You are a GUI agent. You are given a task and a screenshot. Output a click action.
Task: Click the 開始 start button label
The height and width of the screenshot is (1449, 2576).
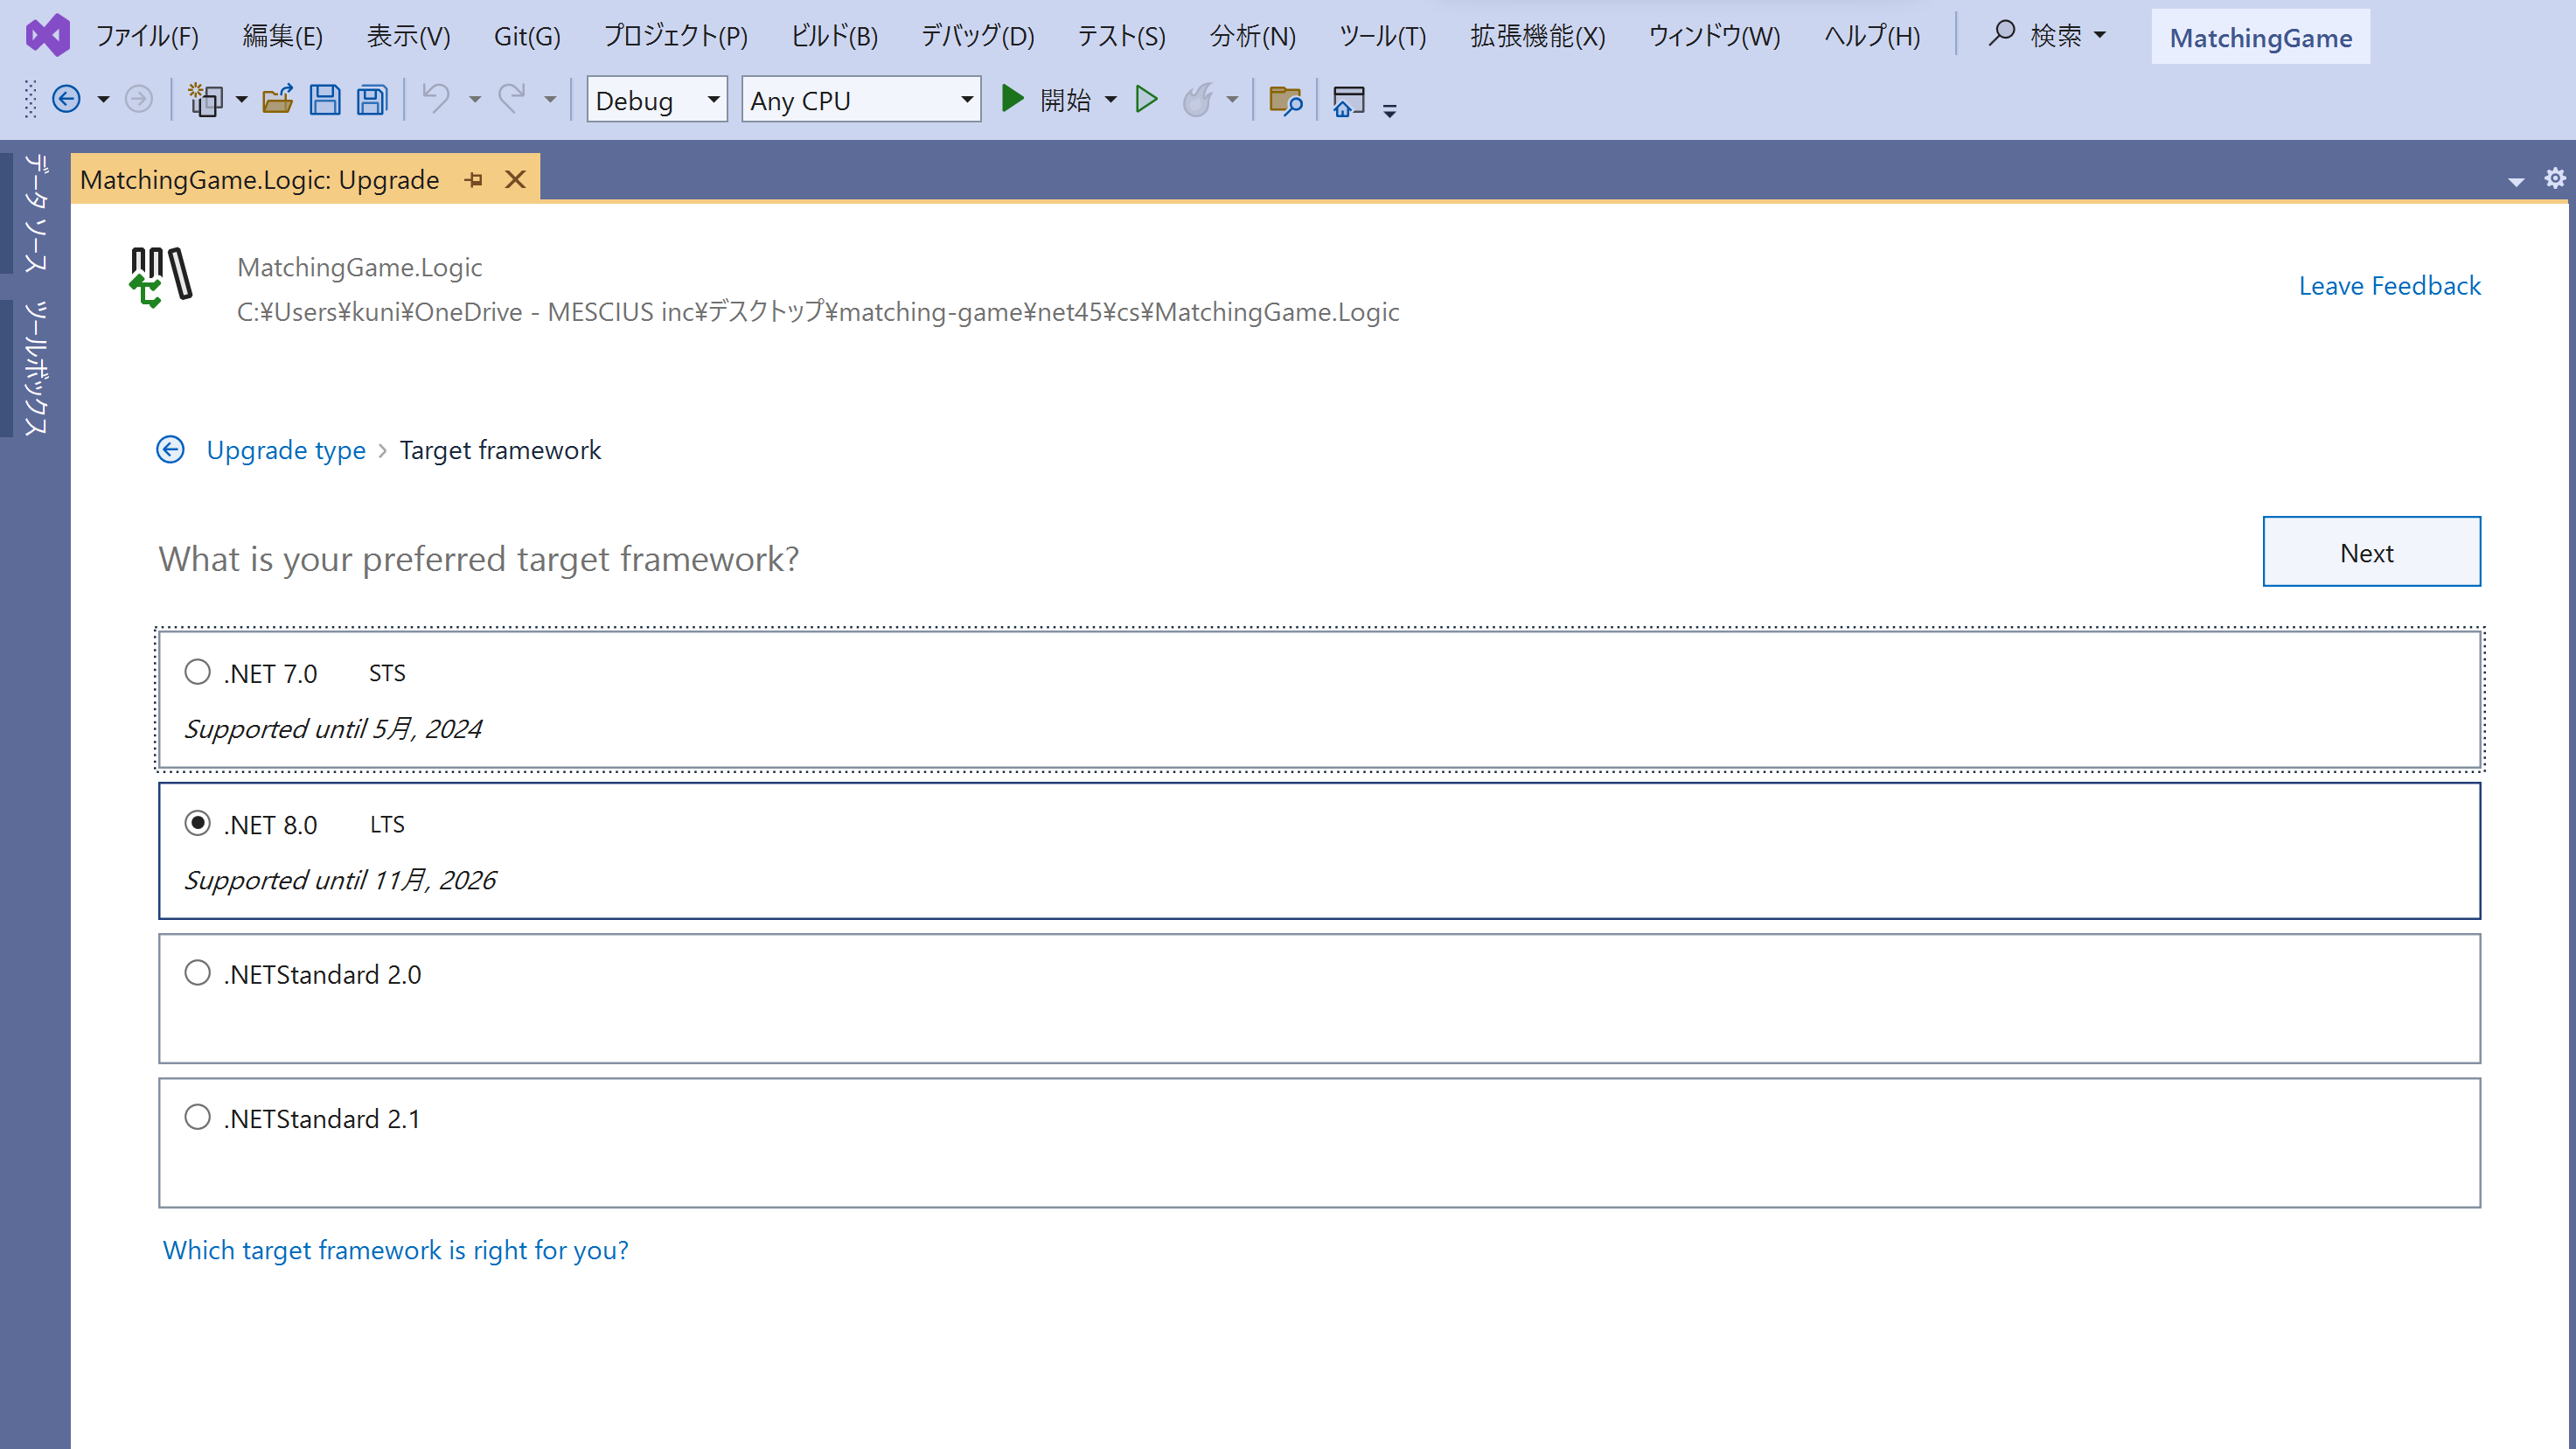pyautogui.click(x=1065, y=99)
